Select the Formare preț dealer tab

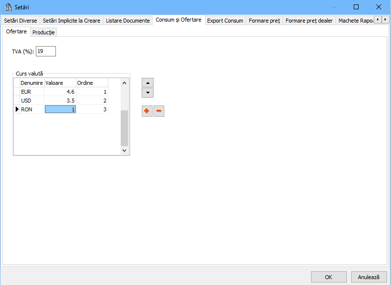[x=309, y=21]
